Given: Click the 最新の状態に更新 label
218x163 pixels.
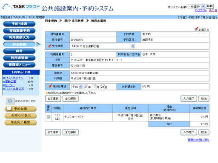Looking at the screenshot, I should (x=26, y=101).
